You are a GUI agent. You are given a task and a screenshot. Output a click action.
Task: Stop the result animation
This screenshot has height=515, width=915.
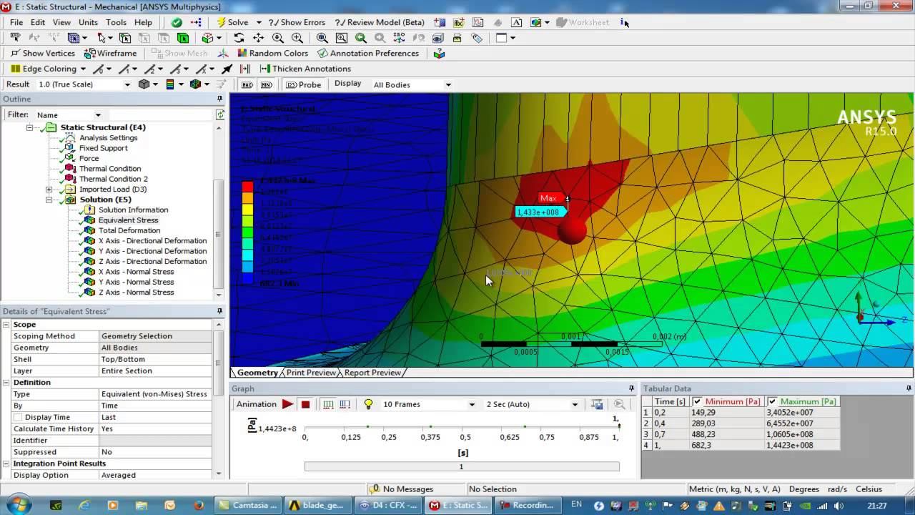(305, 404)
